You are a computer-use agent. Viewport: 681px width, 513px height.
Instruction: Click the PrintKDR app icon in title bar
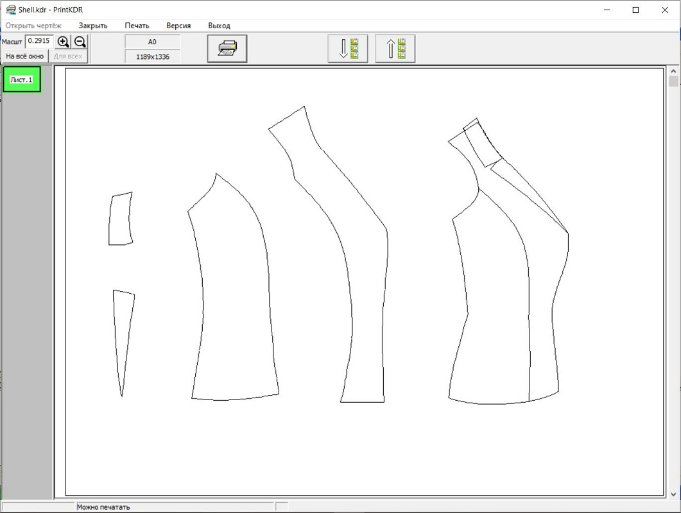point(10,10)
